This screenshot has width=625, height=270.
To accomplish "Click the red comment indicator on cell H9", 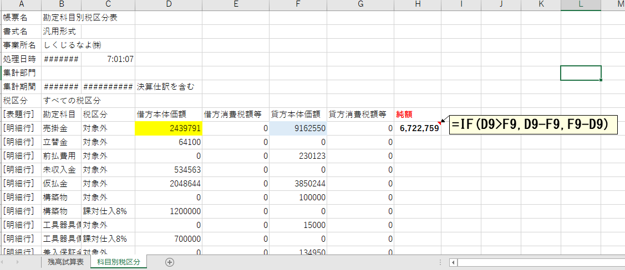I will (439, 123).
